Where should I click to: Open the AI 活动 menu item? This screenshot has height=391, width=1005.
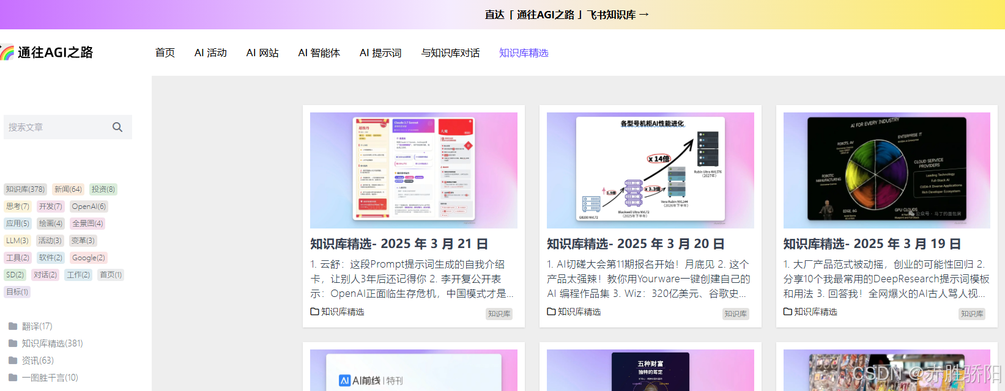[210, 53]
